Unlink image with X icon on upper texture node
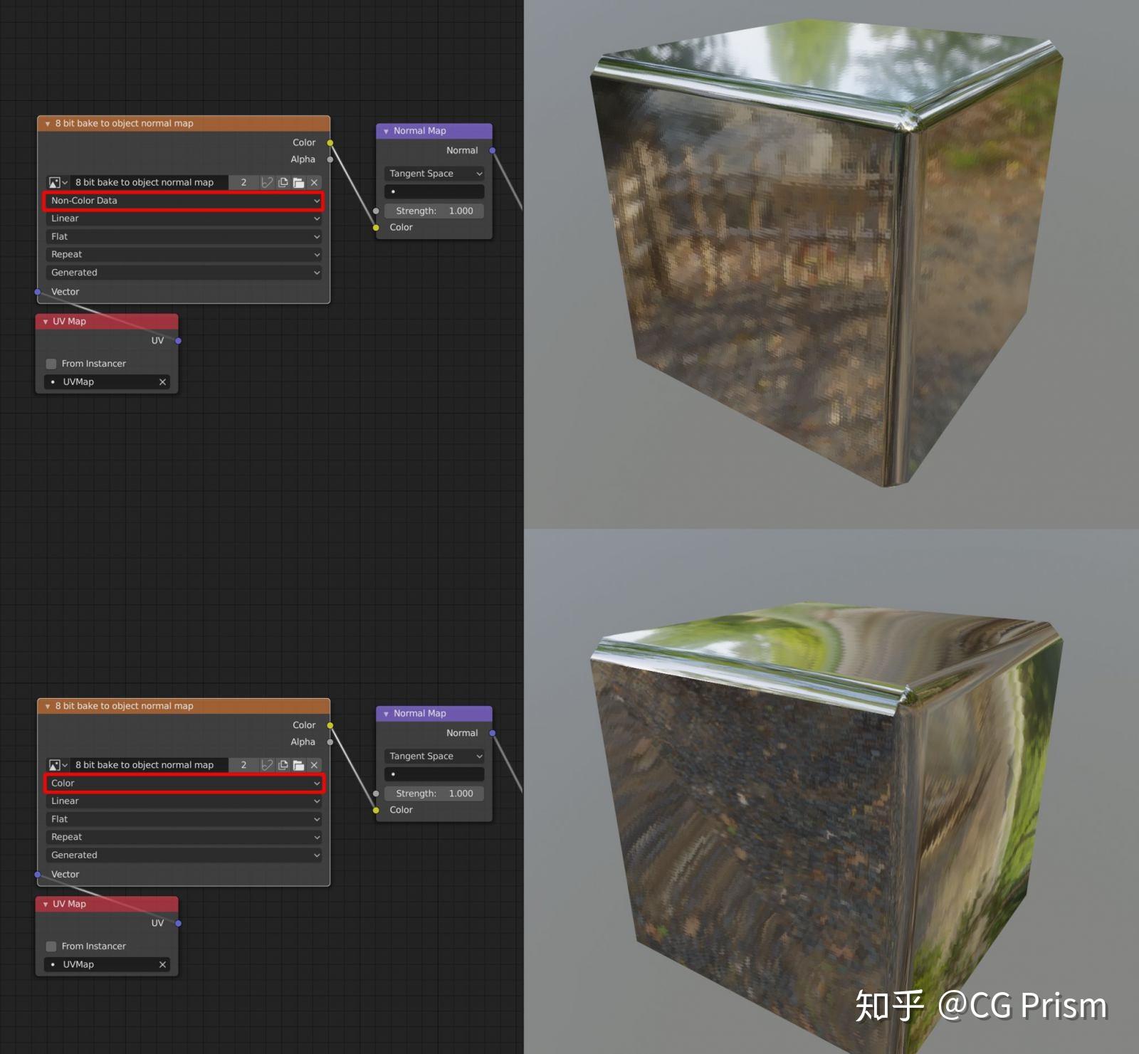This screenshot has width=1139, height=1054. click(314, 182)
